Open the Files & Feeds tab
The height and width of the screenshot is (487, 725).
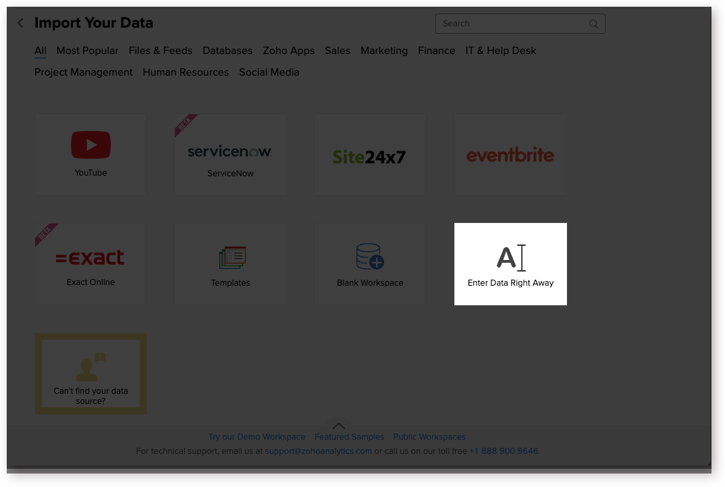[161, 51]
